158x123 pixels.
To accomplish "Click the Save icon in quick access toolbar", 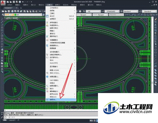I will click(x=14, y=2).
